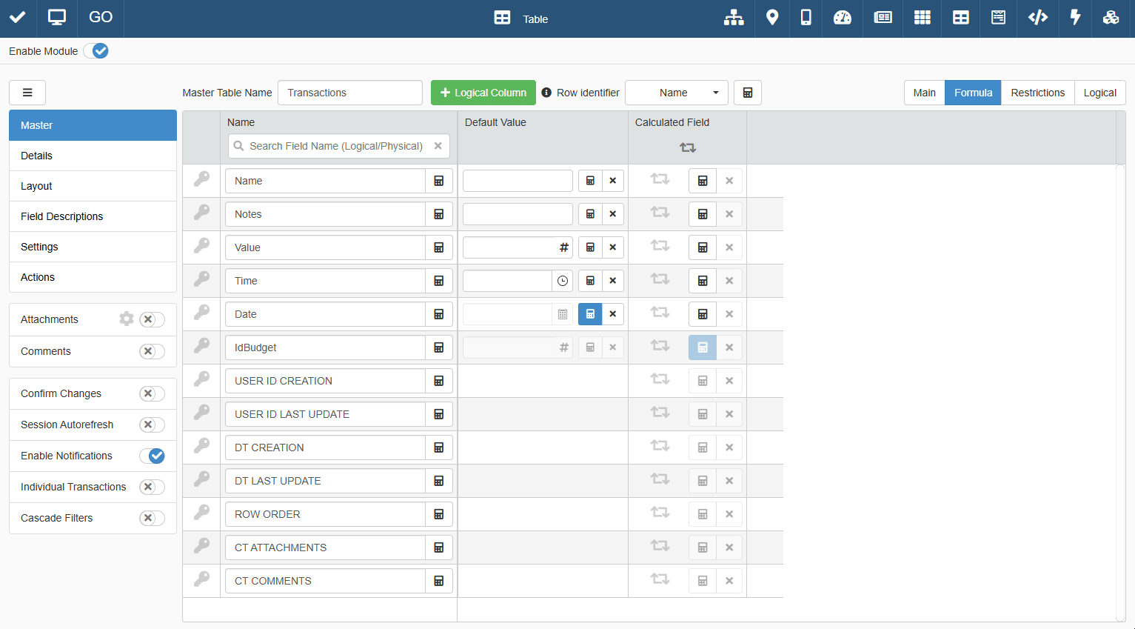Open formula calculator for Name field
The height and width of the screenshot is (629, 1135).
439,181
